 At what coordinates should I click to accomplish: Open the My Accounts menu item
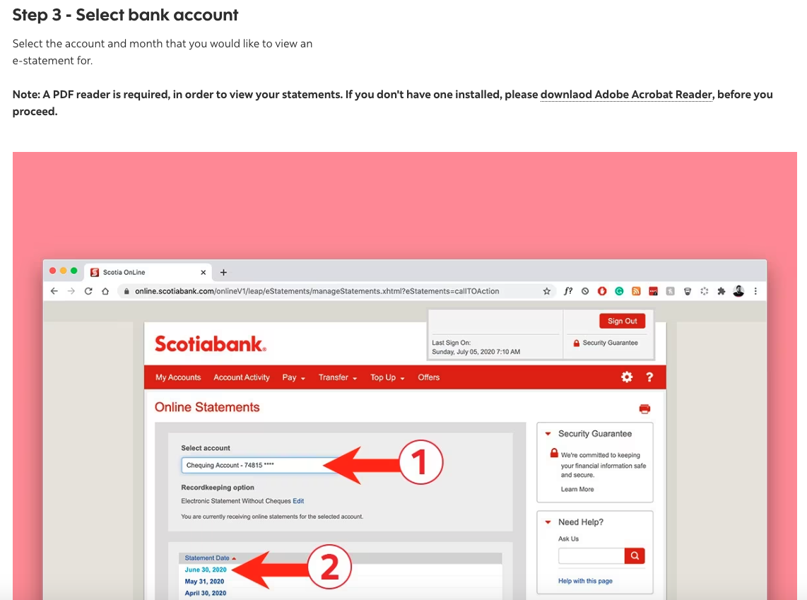tap(178, 377)
